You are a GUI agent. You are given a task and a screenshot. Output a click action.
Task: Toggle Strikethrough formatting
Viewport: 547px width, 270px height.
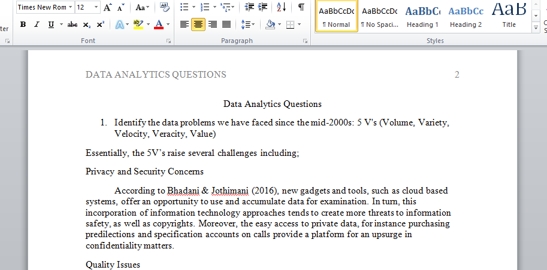pos(72,24)
